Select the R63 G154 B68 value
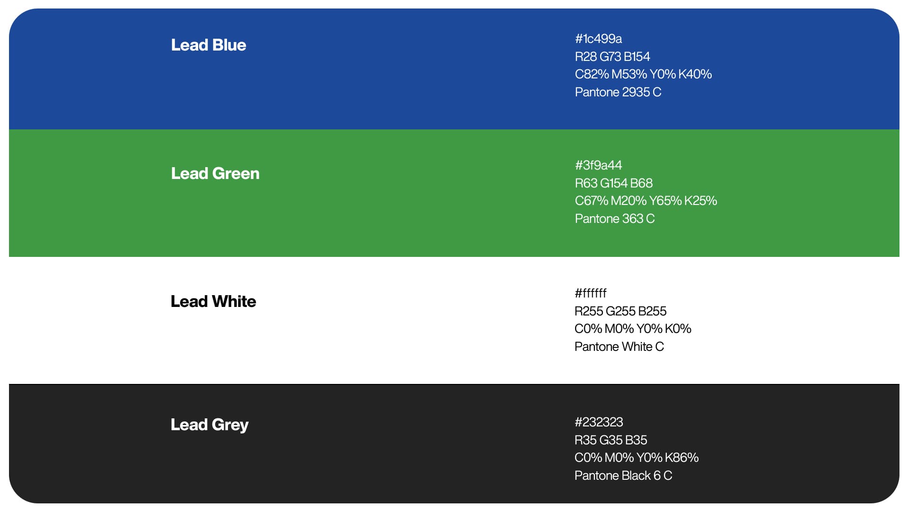Screen dimensions: 908x510 point(614,183)
